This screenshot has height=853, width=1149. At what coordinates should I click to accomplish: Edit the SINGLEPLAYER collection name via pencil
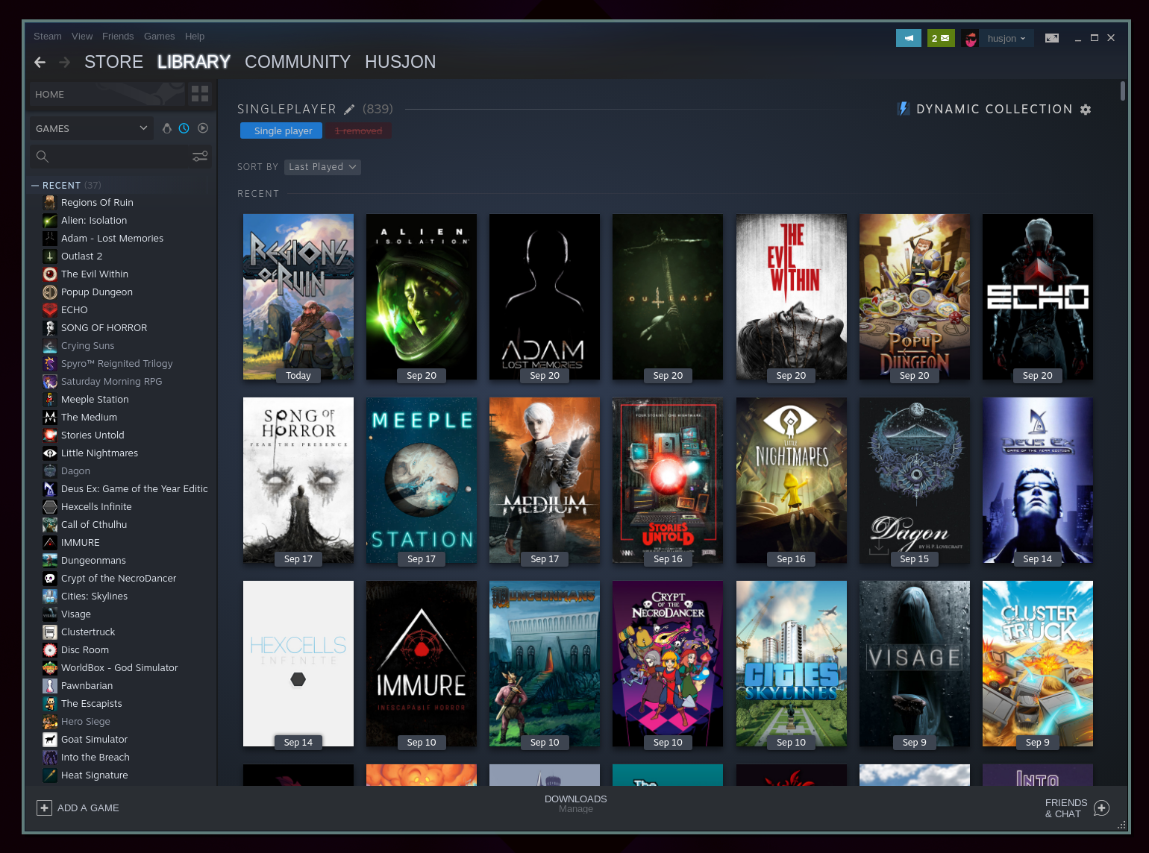(x=349, y=109)
